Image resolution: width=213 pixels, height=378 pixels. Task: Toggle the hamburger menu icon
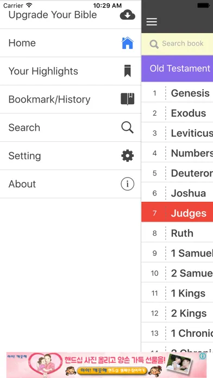coord(152,22)
